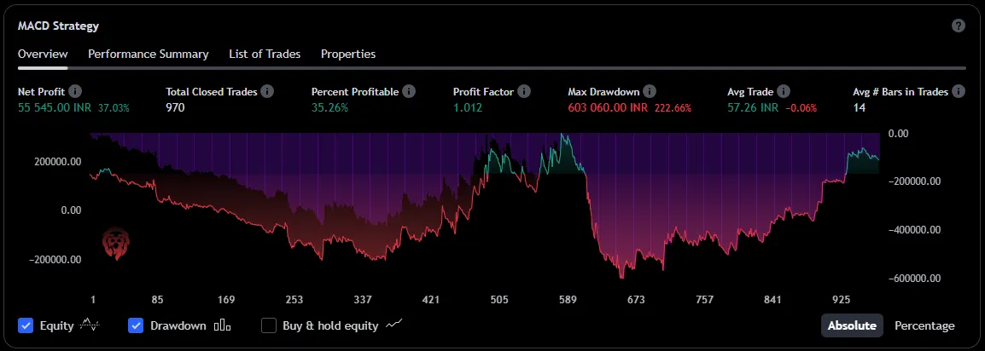Click the equity curve peak near trade 589
The image size is (985, 351).
coord(562,135)
